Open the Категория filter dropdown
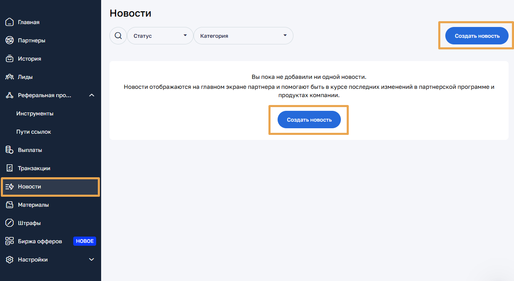This screenshot has height=281, width=514. click(x=243, y=36)
